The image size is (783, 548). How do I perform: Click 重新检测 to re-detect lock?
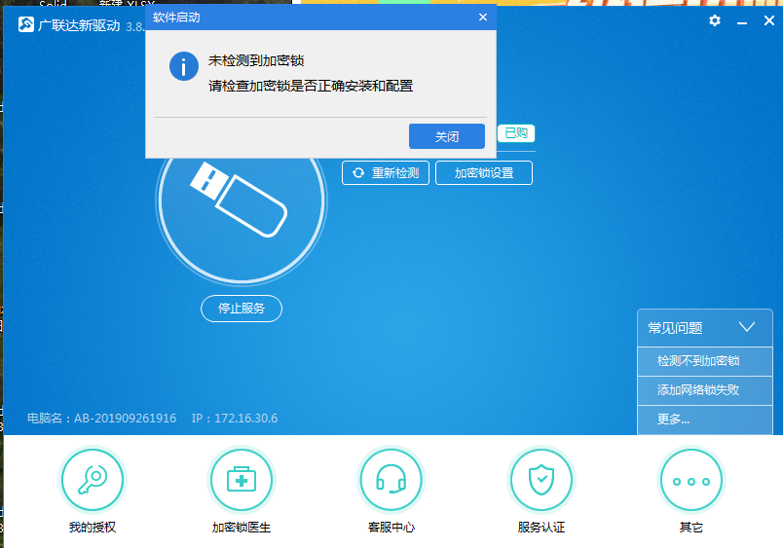[386, 173]
